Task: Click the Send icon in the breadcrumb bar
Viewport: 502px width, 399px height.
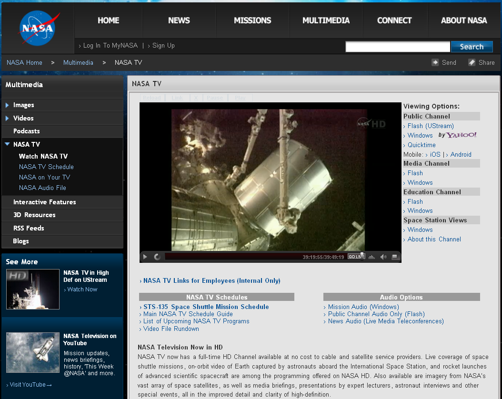Action: [x=435, y=62]
